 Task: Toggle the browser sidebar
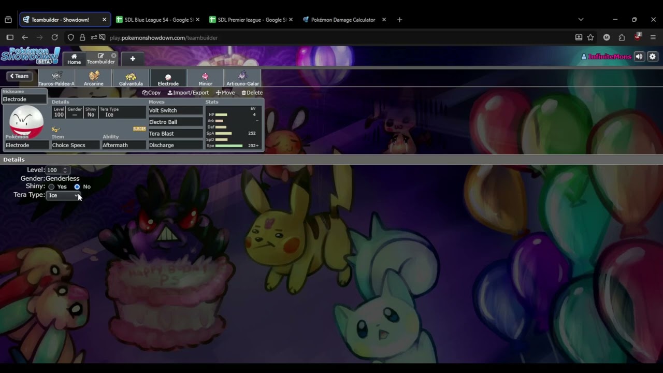(x=10, y=37)
